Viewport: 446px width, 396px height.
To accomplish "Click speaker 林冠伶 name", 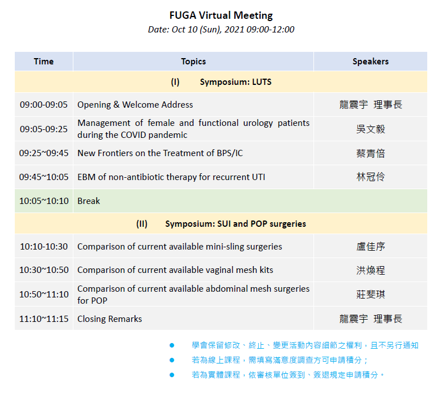I will click(x=370, y=177).
